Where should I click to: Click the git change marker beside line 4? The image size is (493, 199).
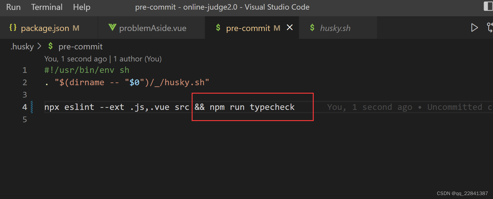32,107
